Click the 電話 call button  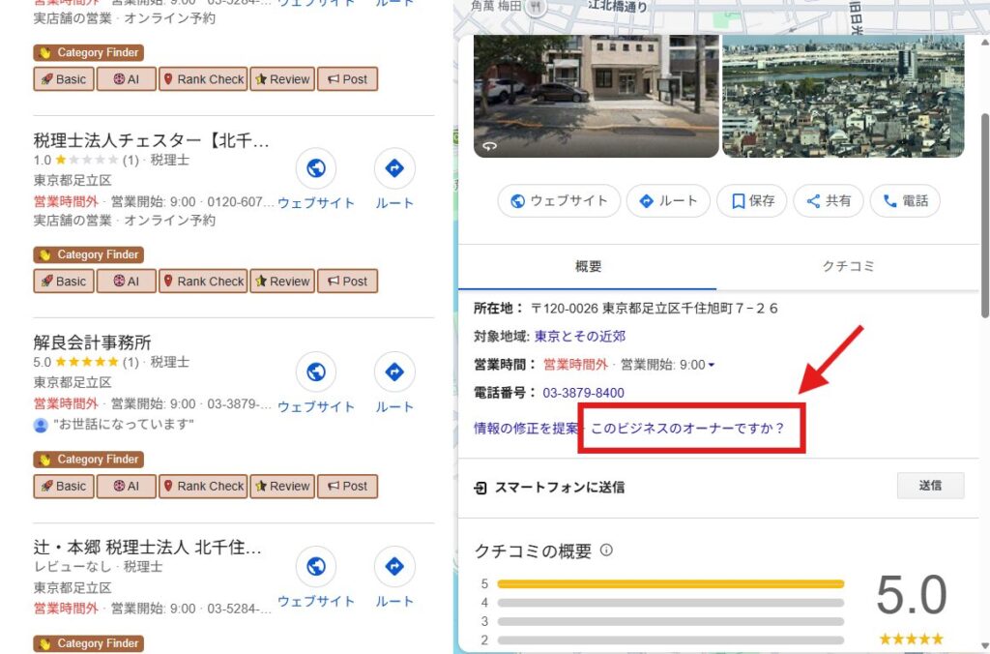click(905, 201)
